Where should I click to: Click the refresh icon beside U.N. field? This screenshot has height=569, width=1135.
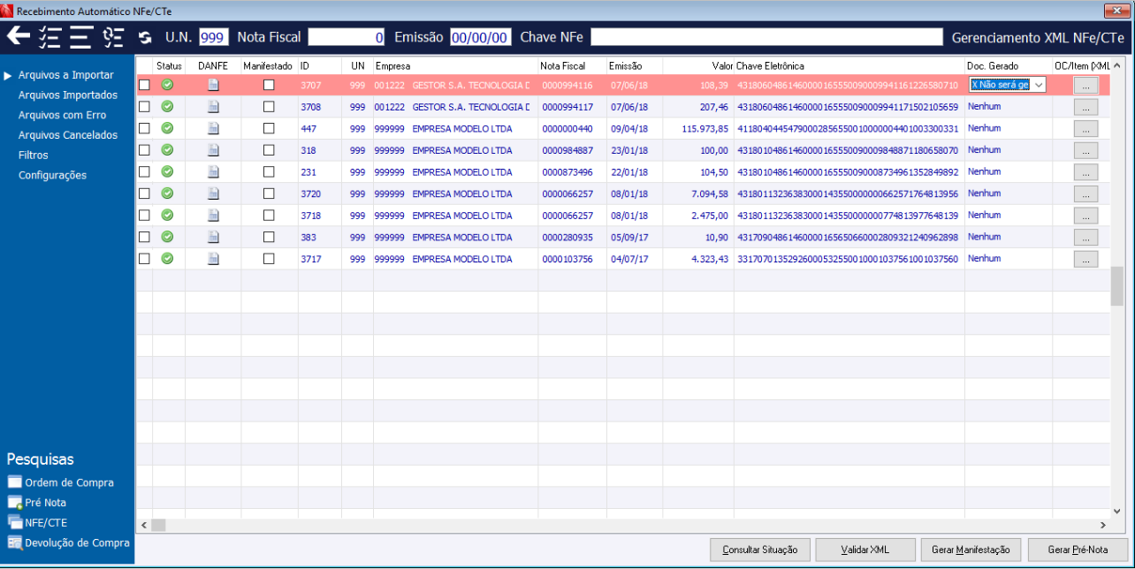coord(145,37)
